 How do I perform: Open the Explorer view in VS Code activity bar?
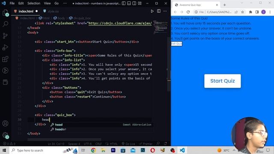5,13
